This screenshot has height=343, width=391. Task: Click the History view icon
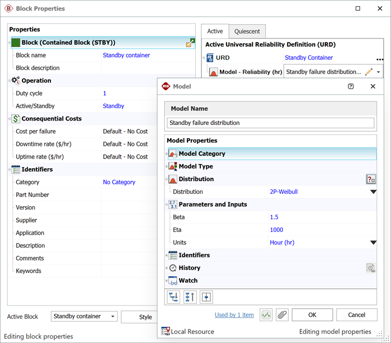click(x=371, y=268)
